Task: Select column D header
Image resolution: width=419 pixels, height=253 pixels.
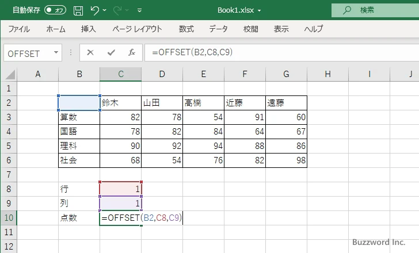Action: click(162, 74)
